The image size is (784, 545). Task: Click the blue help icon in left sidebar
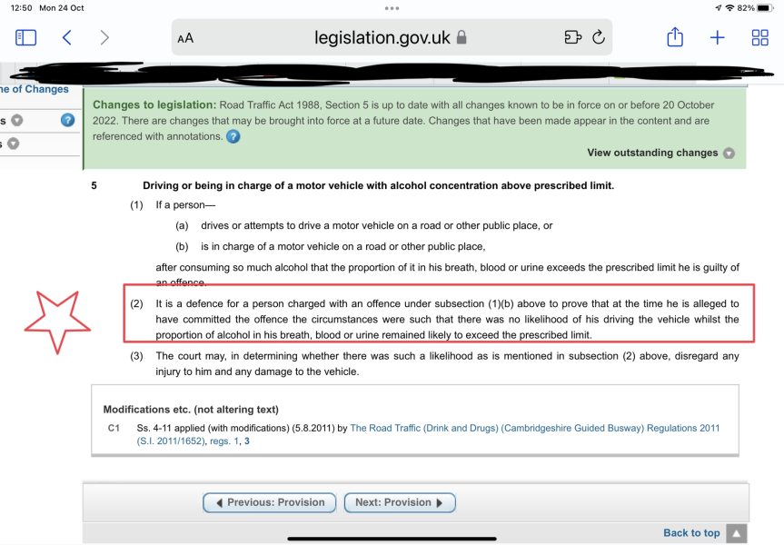67,120
